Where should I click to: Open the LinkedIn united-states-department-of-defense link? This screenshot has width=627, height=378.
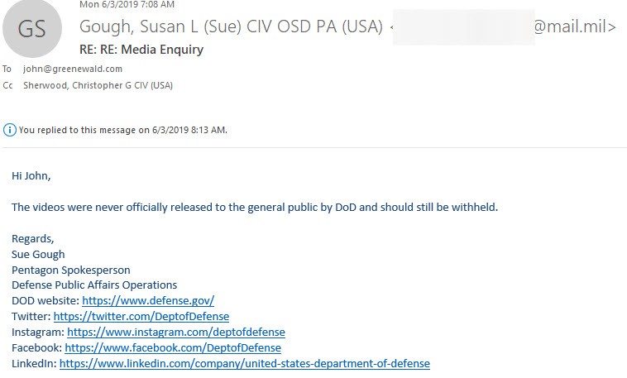coord(245,364)
